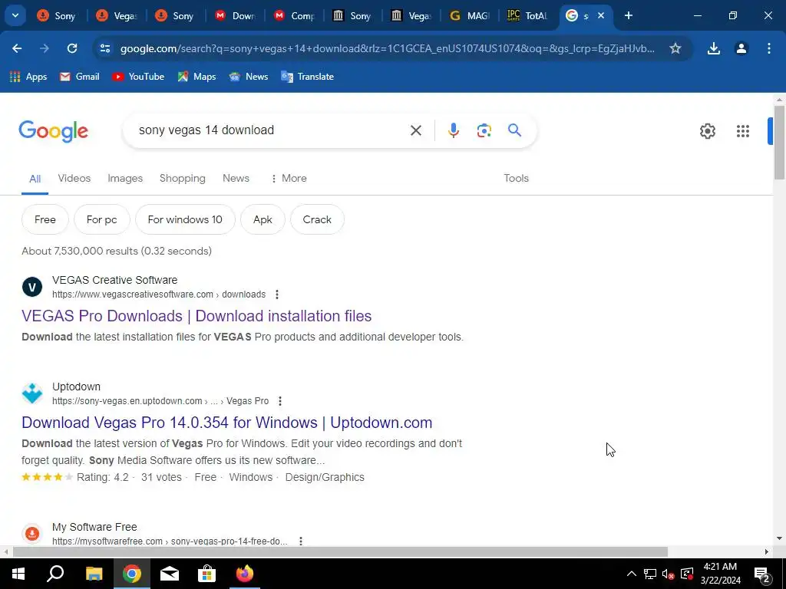Open more options for My Software Free result
Viewport: 786px width, 589px height.
pos(301,541)
